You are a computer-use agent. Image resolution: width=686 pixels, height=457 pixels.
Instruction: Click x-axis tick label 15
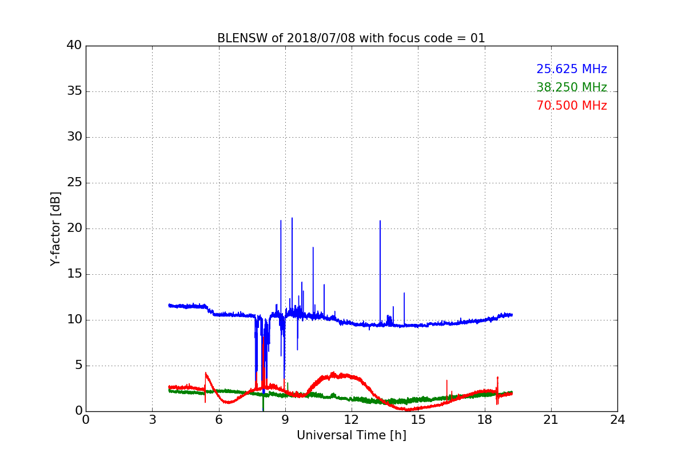click(x=418, y=419)
